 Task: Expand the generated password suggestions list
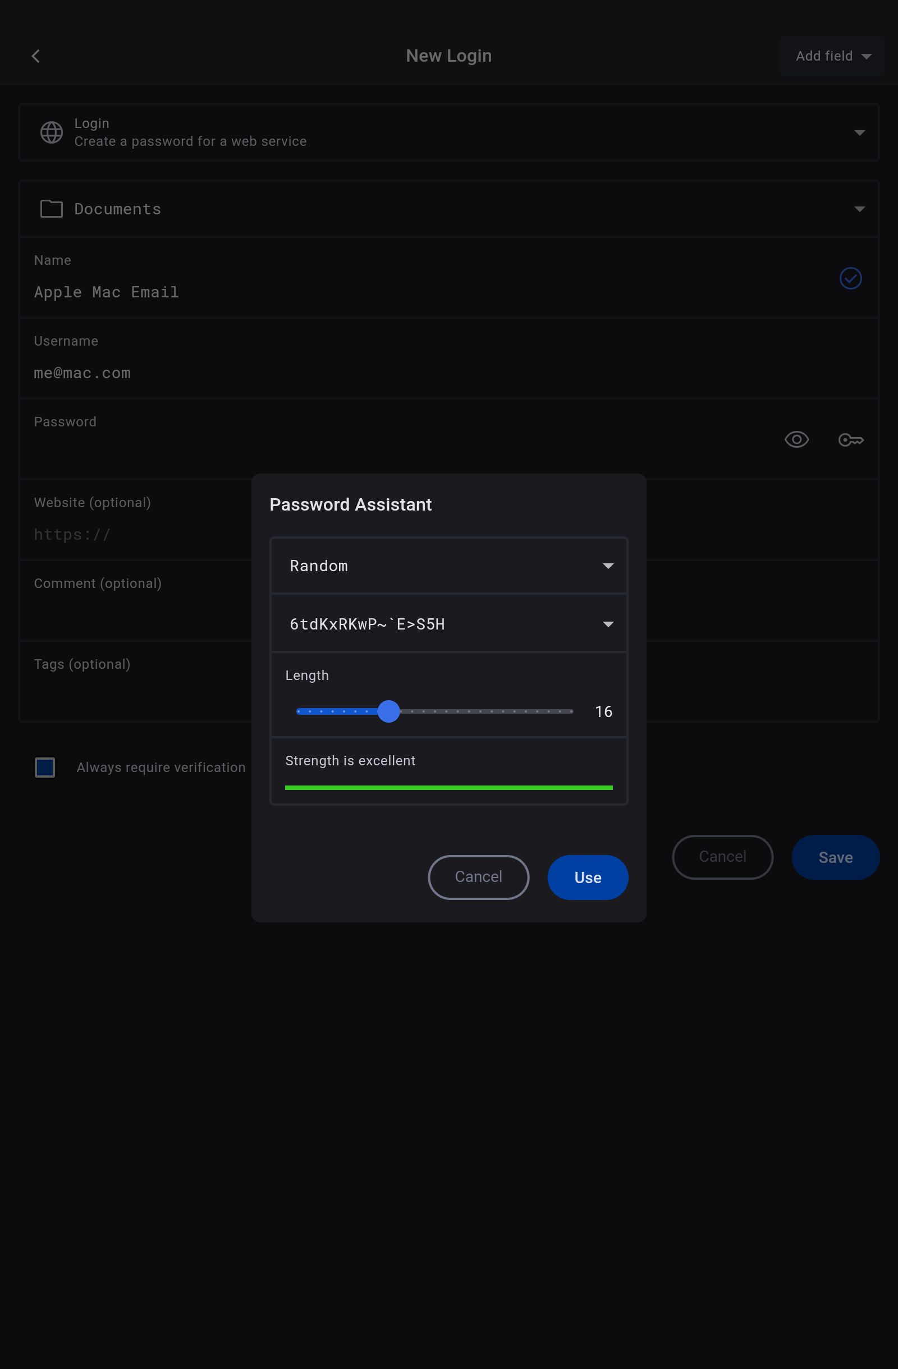(x=607, y=624)
